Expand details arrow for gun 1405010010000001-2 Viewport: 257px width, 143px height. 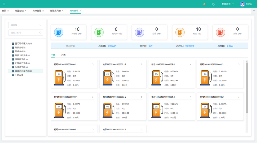[142, 64]
